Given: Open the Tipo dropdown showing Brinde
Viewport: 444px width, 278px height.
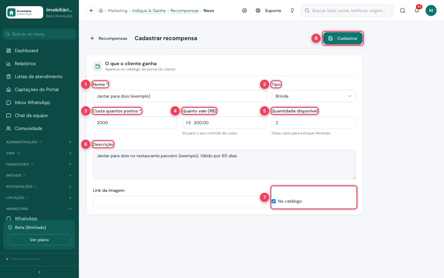Looking at the screenshot, I should [314, 96].
